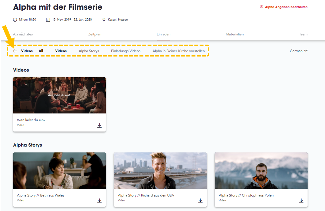Download Alpha Story Christoph aus Polen
The width and height of the screenshot is (325, 211).
pyautogui.click(x=301, y=201)
